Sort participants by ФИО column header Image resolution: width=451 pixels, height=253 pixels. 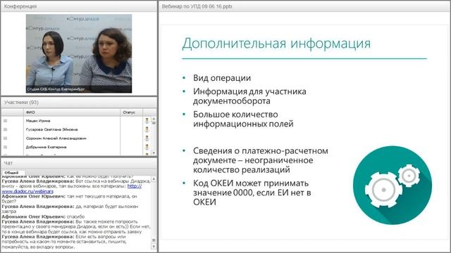tap(72, 112)
